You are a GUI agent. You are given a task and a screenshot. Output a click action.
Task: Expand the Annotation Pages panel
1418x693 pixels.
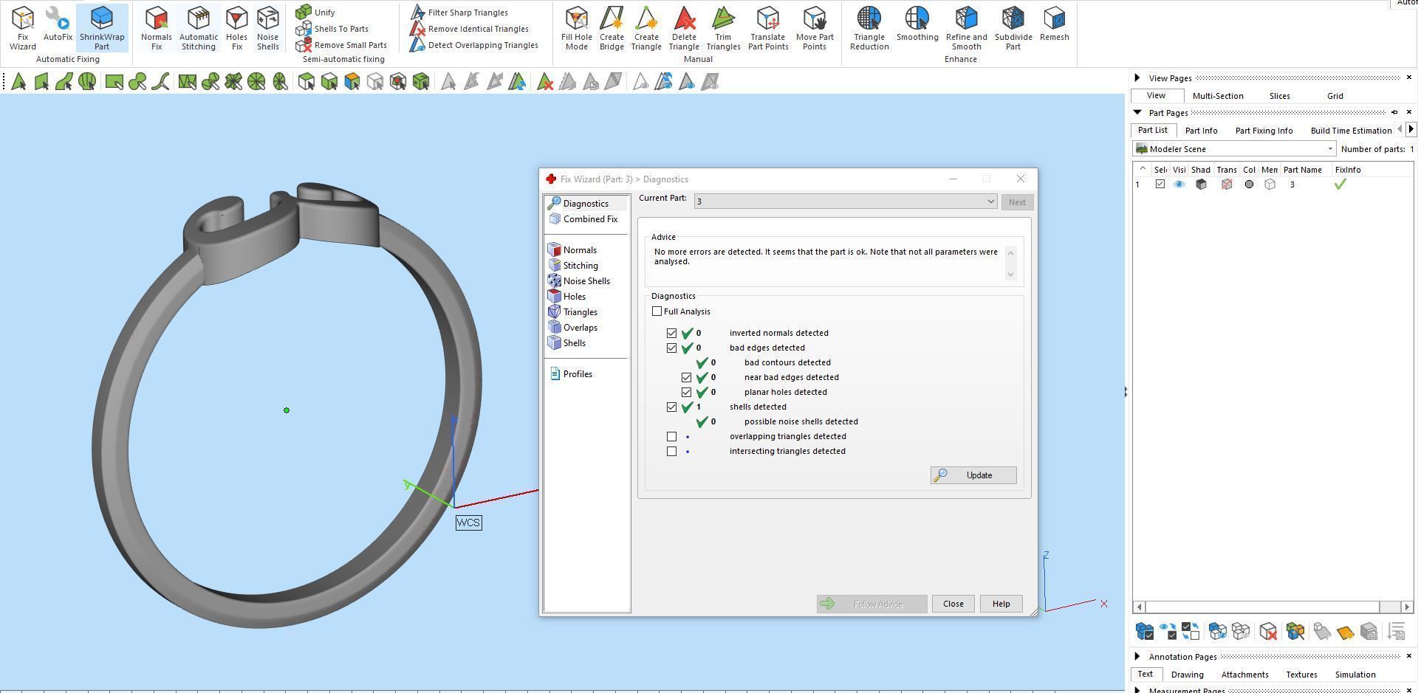click(x=1137, y=656)
